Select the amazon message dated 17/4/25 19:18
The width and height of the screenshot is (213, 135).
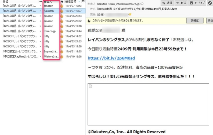click(43, 26)
